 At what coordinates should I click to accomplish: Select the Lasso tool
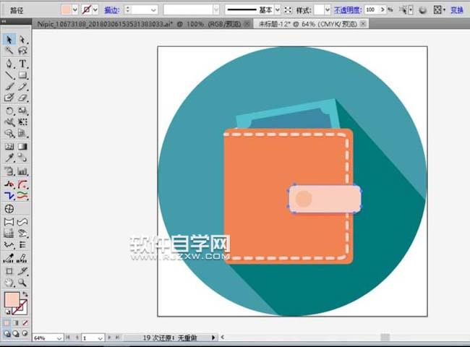coord(22,51)
